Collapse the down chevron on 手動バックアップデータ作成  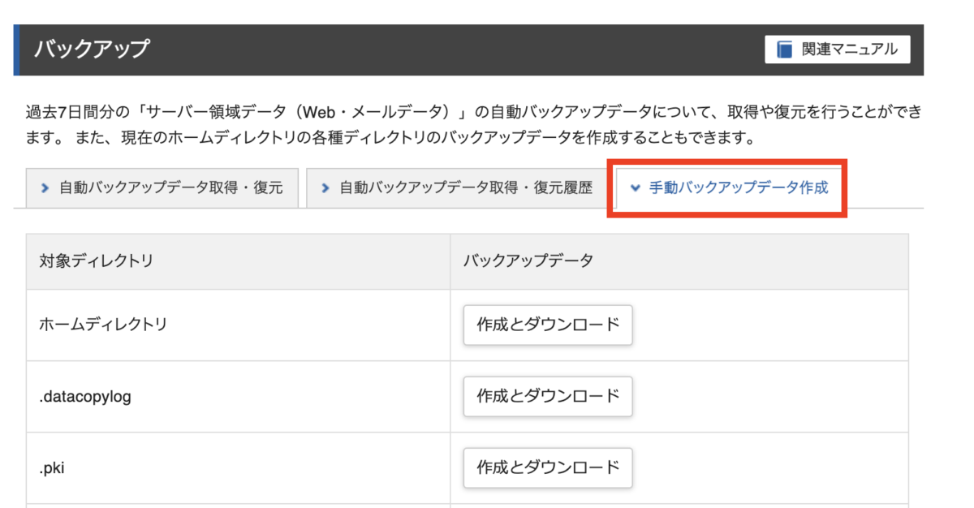(635, 188)
